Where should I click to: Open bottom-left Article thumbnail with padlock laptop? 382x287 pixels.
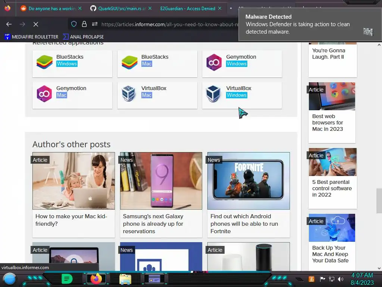[x=73, y=256]
